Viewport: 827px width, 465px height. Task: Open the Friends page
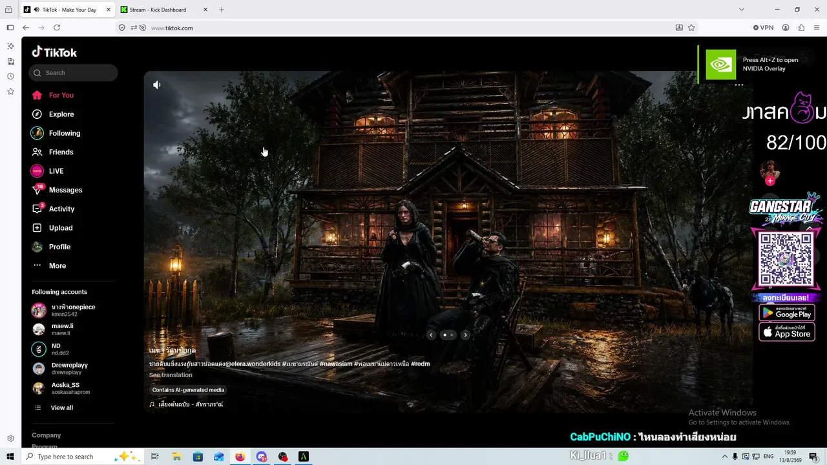pos(52,152)
